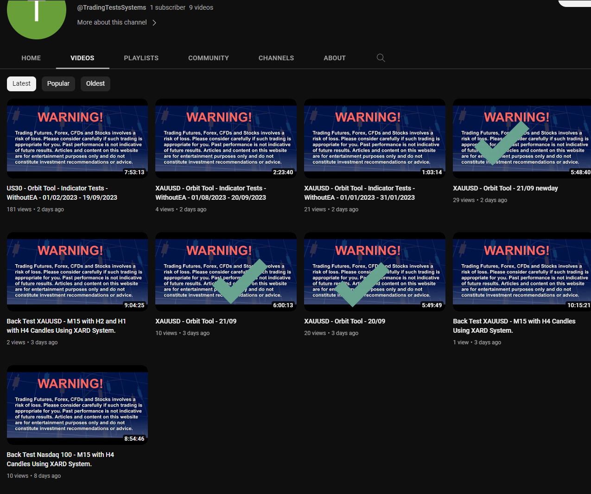Switch to the HOME tab

coord(31,58)
